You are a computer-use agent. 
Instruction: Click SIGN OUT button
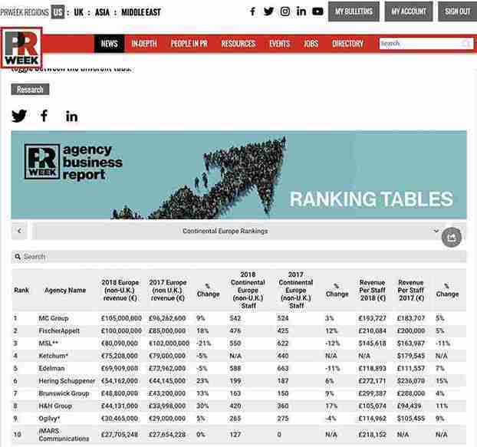coord(457,12)
